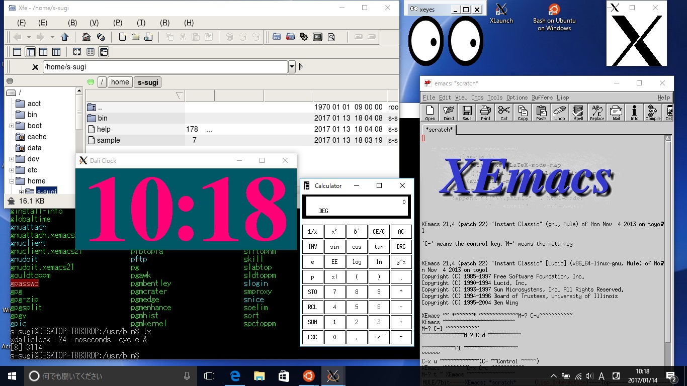The width and height of the screenshot is (687, 386).
Task: Click the Open icon in XEmacs toolbar
Action: coord(431,113)
